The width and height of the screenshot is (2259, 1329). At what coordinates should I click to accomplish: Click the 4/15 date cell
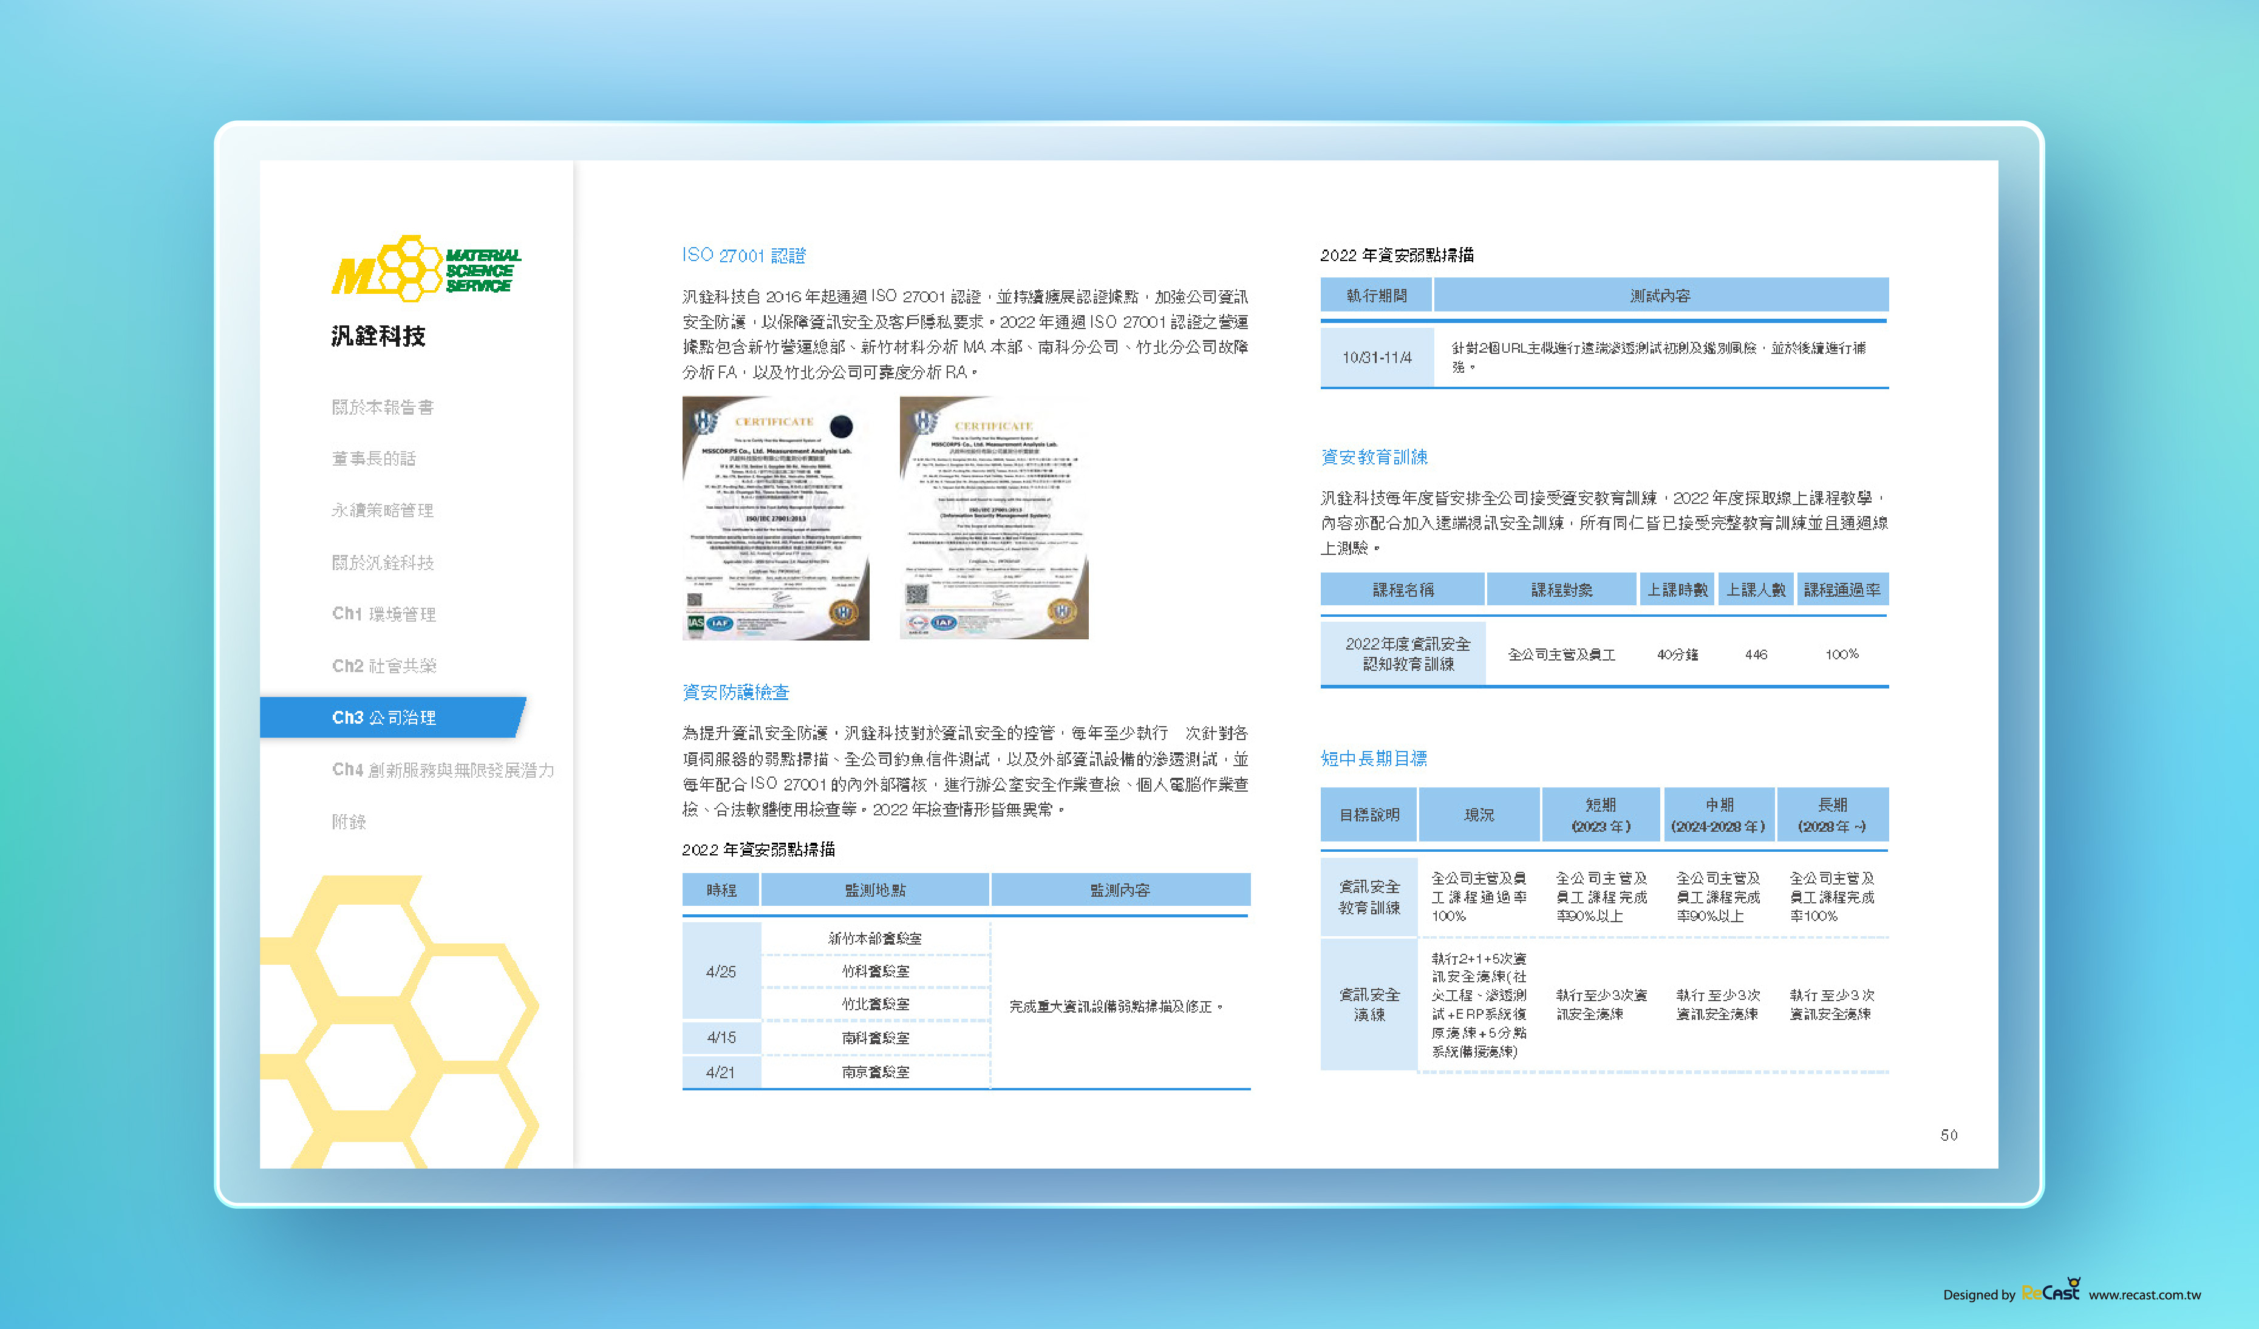click(x=721, y=1038)
